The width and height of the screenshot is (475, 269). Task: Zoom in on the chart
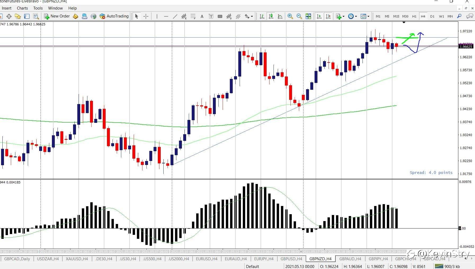(290, 16)
